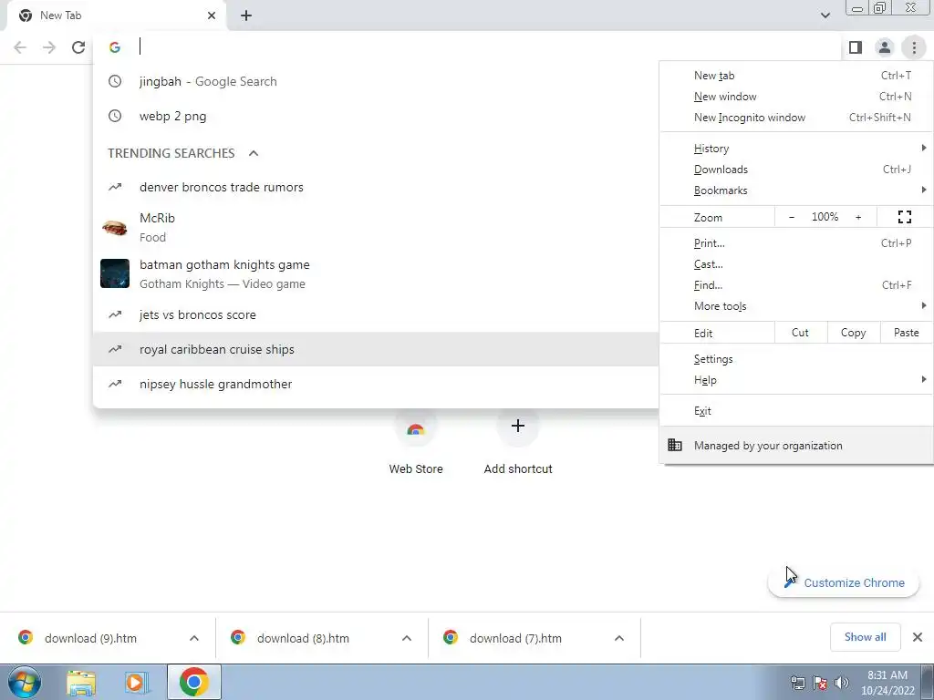Decrease zoom with minus button
This screenshot has height=700, width=934.
pyautogui.click(x=791, y=217)
